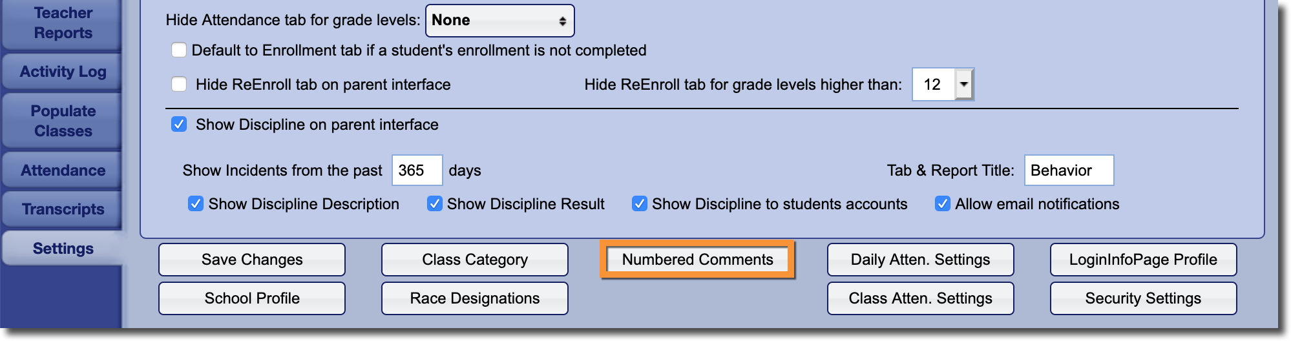The width and height of the screenshot is (1291, 341).
Task: Open the Teacher Reports sidebar tab
Action: pos(63,23)
